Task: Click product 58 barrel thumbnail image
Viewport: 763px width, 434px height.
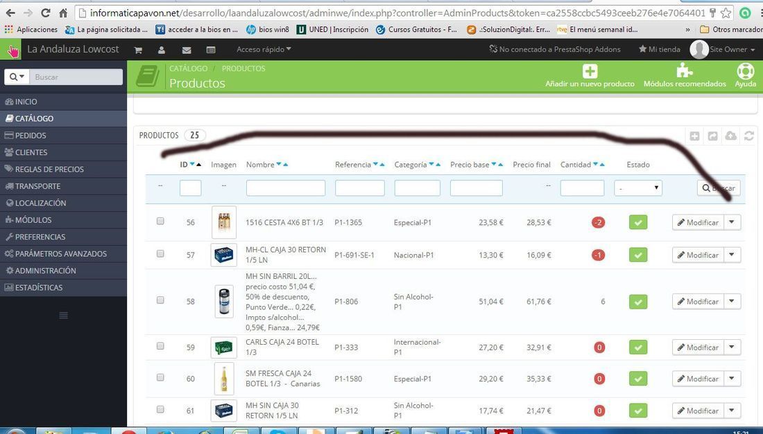Action: point(224,302)
